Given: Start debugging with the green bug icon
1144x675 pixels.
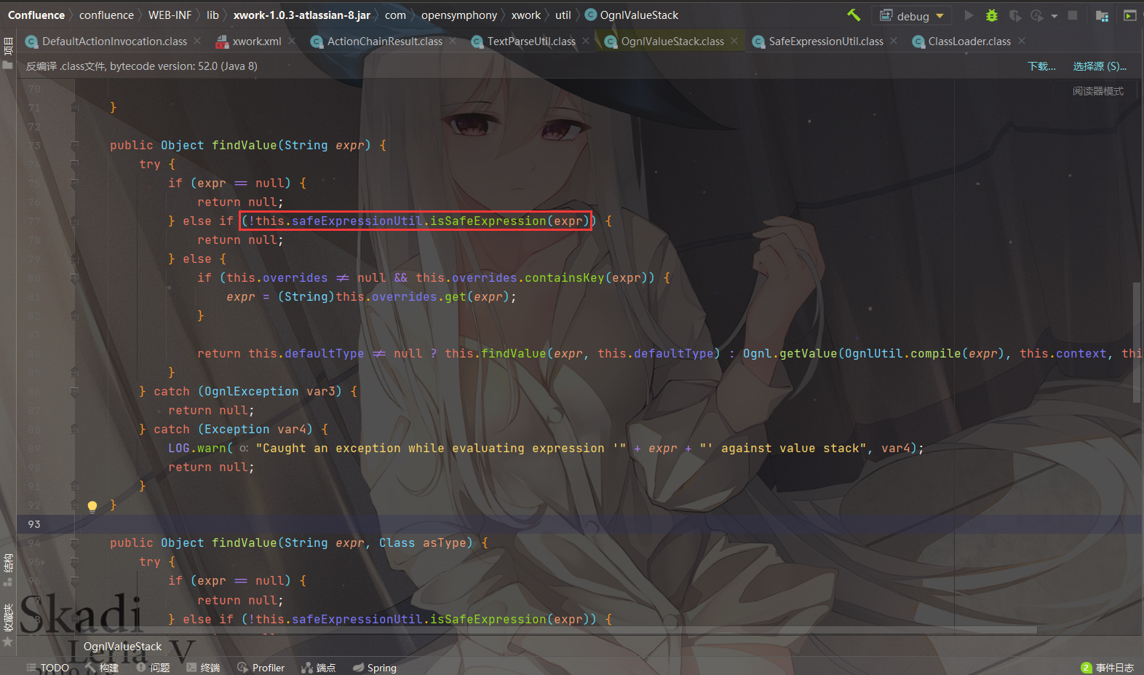Looking at the screenshot, I should (991, 15).
